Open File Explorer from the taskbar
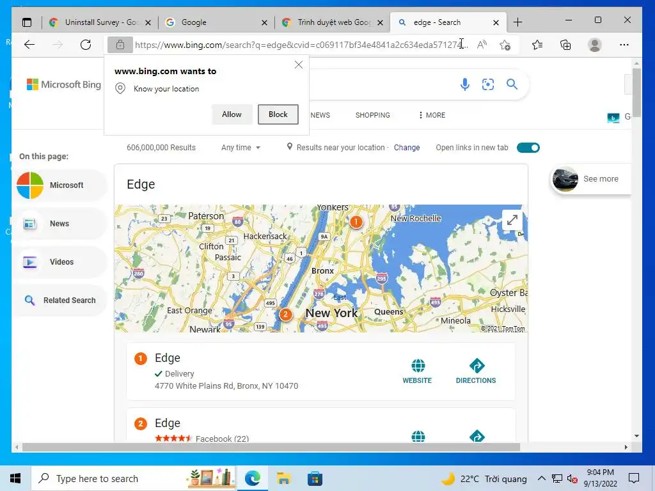The width and height of the screenshot is (655, 491). point(283,478)
